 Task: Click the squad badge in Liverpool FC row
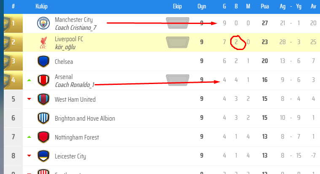(x=177, y=42)
